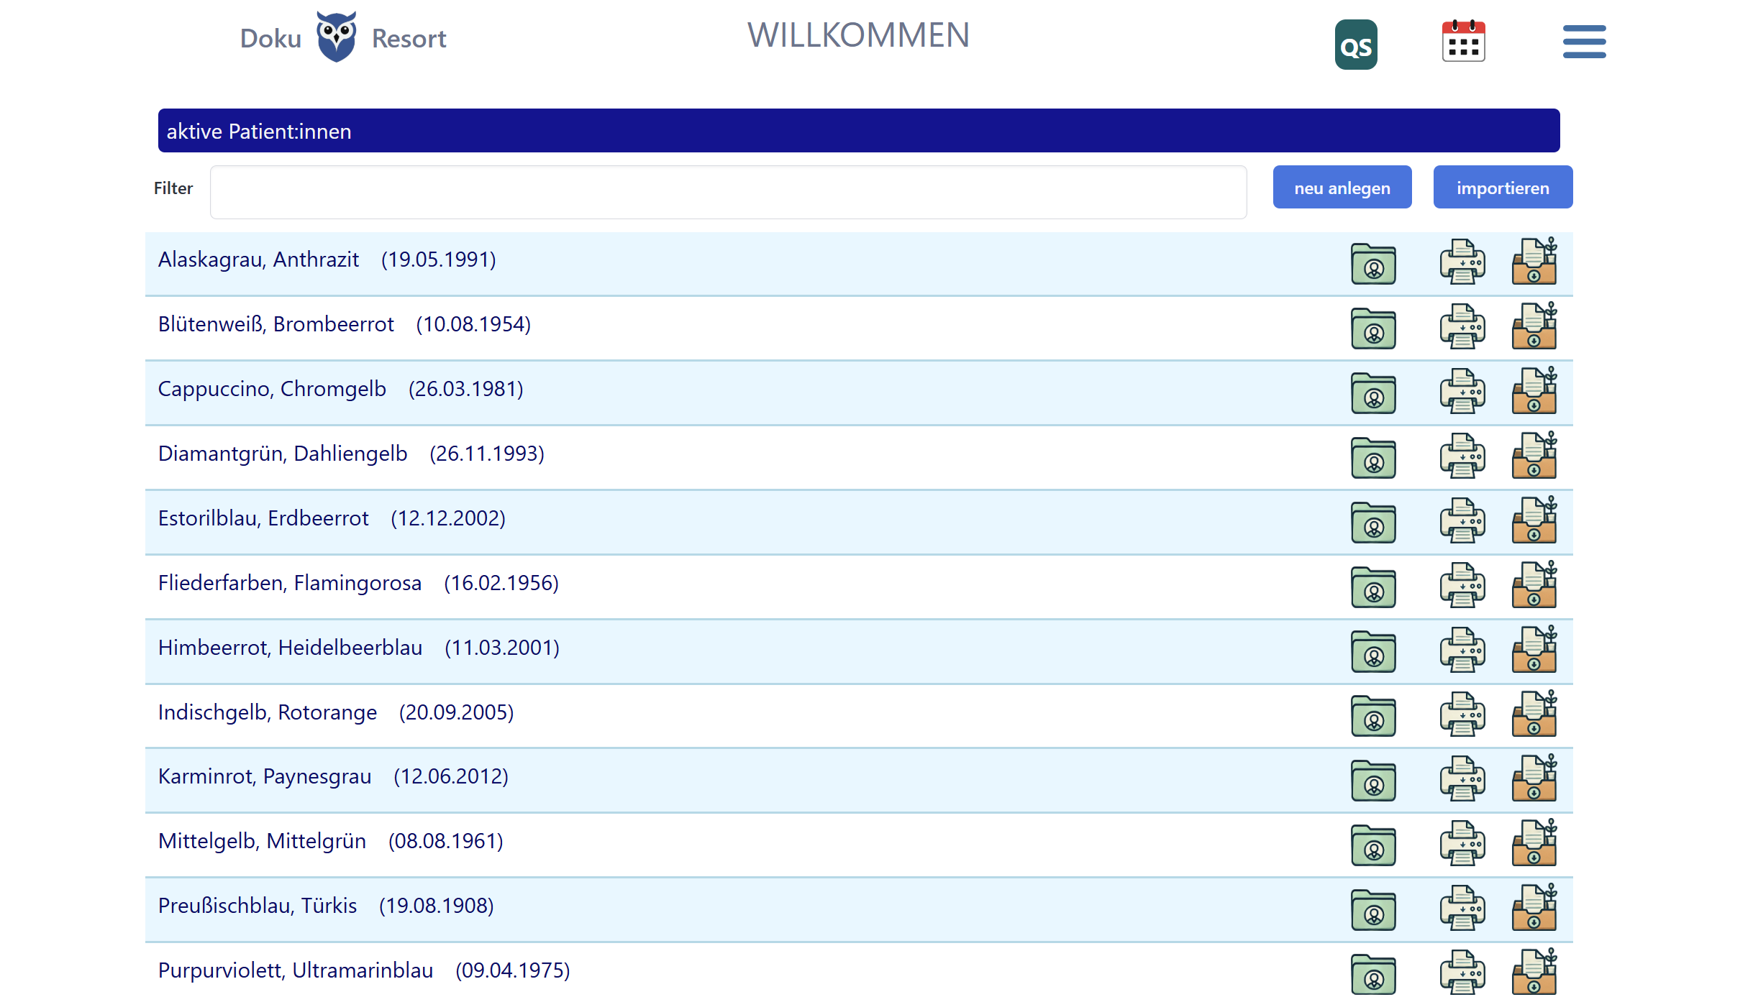Open patient folder for Alaskagrau, Anthrazit
The width and height of the screenshot is (1753, 997).
coord(1372,263)
